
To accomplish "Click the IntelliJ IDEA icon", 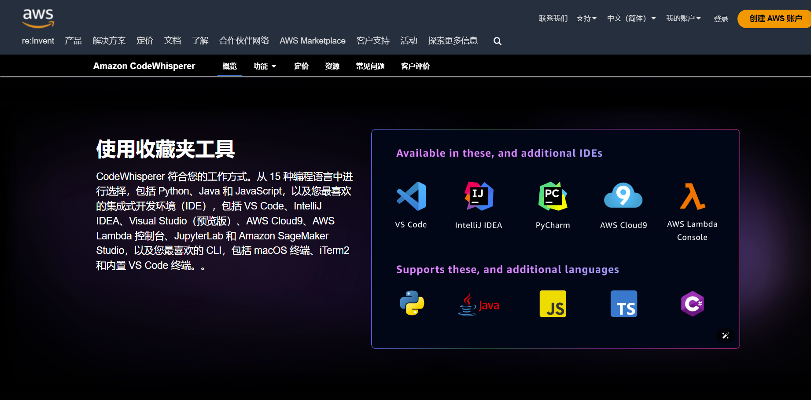I will click(479, 196).
